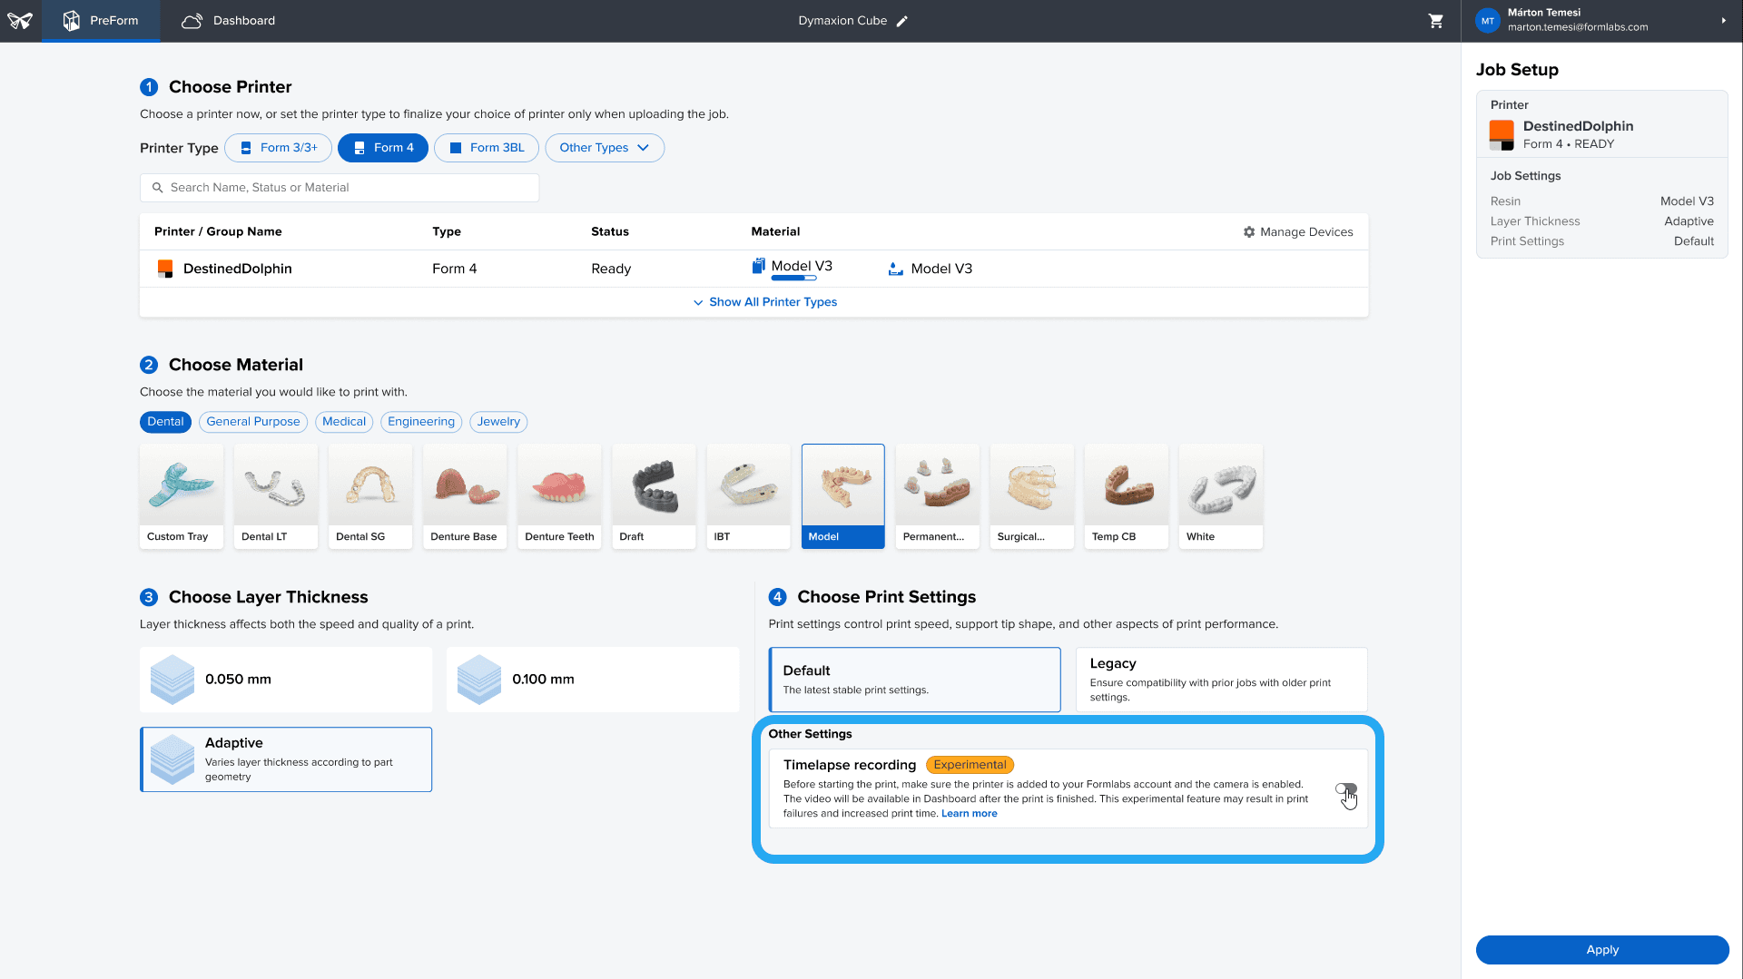Expand the Márton Temesi account menu arrow
The height and width of the screenshot is (979, 1743).
click(1723, 20)
